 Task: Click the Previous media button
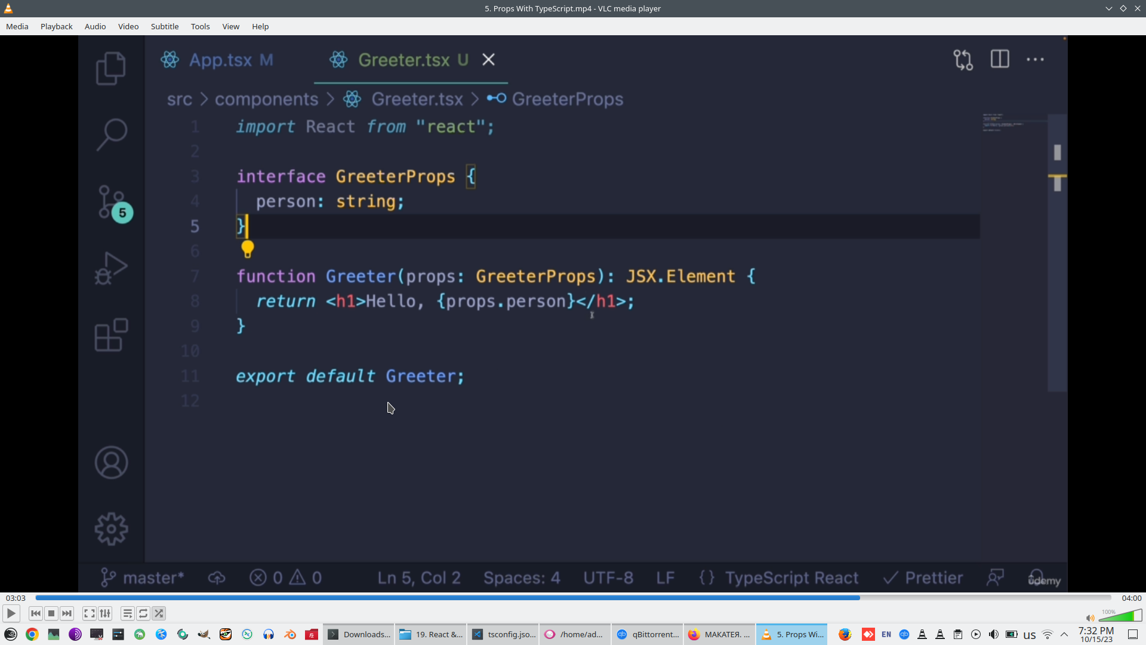pyautogui.click(x=36, y=613)
